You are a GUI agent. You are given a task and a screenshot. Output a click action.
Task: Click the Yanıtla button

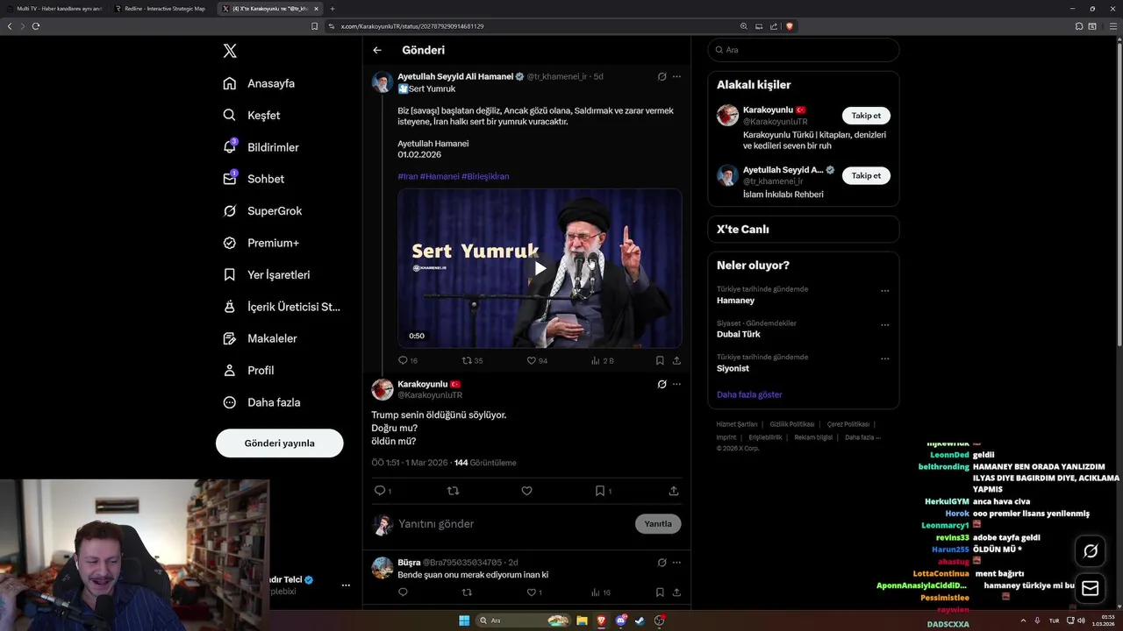[x=658, y=524]
